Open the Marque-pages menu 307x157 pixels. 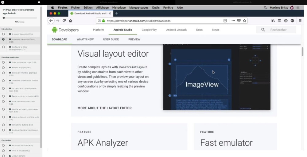[x=139, y=8]
